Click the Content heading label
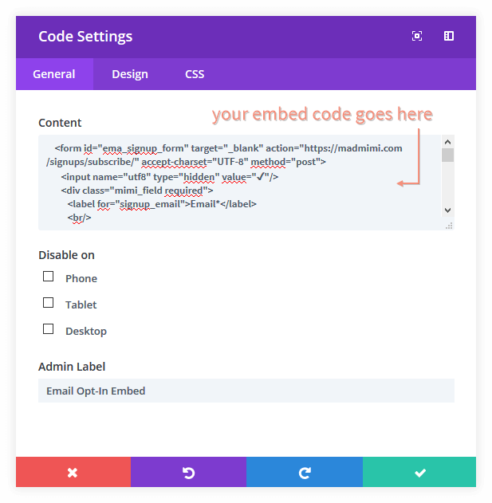The height and width of the screenshot is (503, 492). point(60,123)
